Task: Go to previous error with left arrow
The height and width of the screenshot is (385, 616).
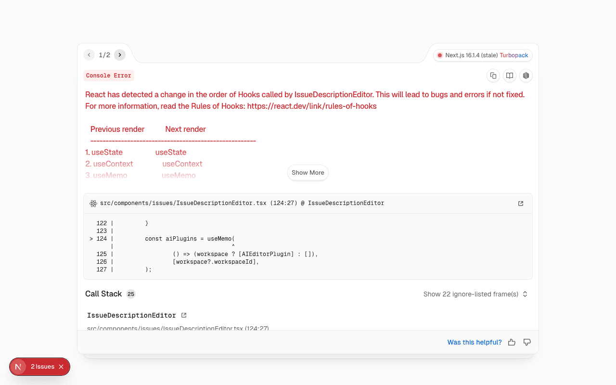Action: pyautogui.click(x=89, y=54)
